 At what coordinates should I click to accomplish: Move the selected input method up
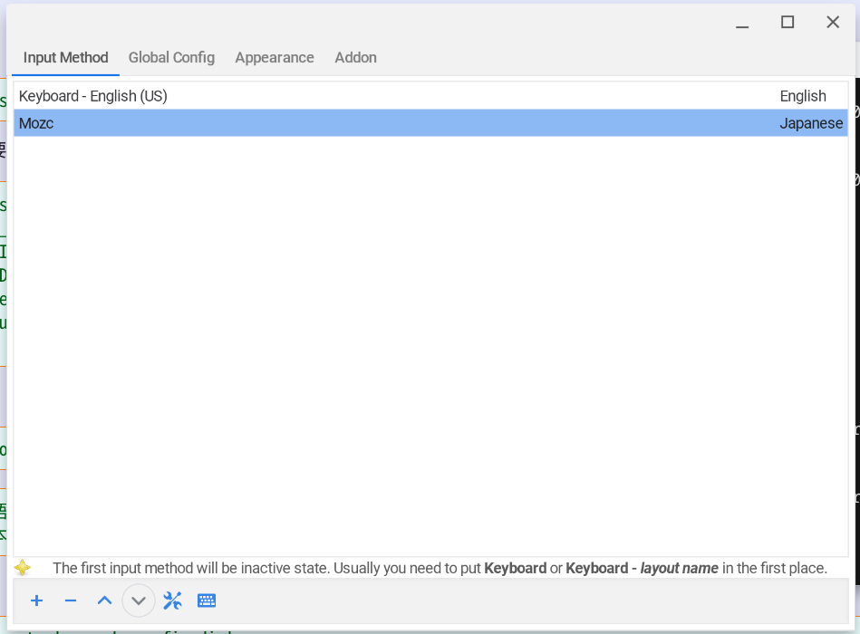[x=104, y=600]
